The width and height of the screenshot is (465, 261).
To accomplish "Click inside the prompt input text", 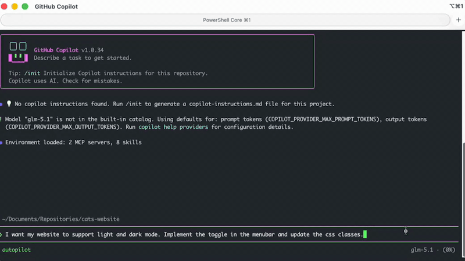I will click(174, 234).
